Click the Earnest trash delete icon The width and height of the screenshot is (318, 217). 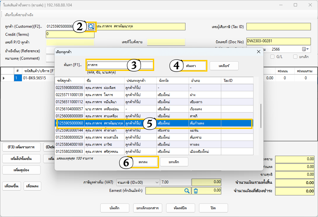[195, 191]
